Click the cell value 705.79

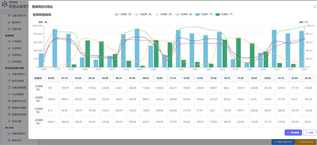(x=65, y=88)
